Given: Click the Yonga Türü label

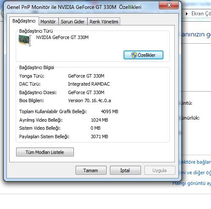Looking at the screenshot, I should [32, 76].
